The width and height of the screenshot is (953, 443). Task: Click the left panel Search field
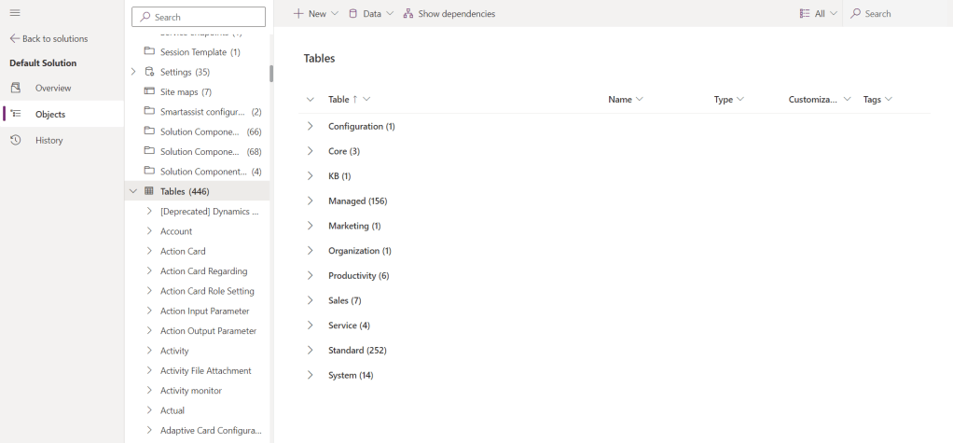pyautogui.click(x=199, y=17)
